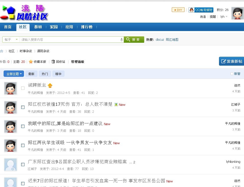Click the orange pinned-thread icon by 诚聘版主

coord(50,85)
